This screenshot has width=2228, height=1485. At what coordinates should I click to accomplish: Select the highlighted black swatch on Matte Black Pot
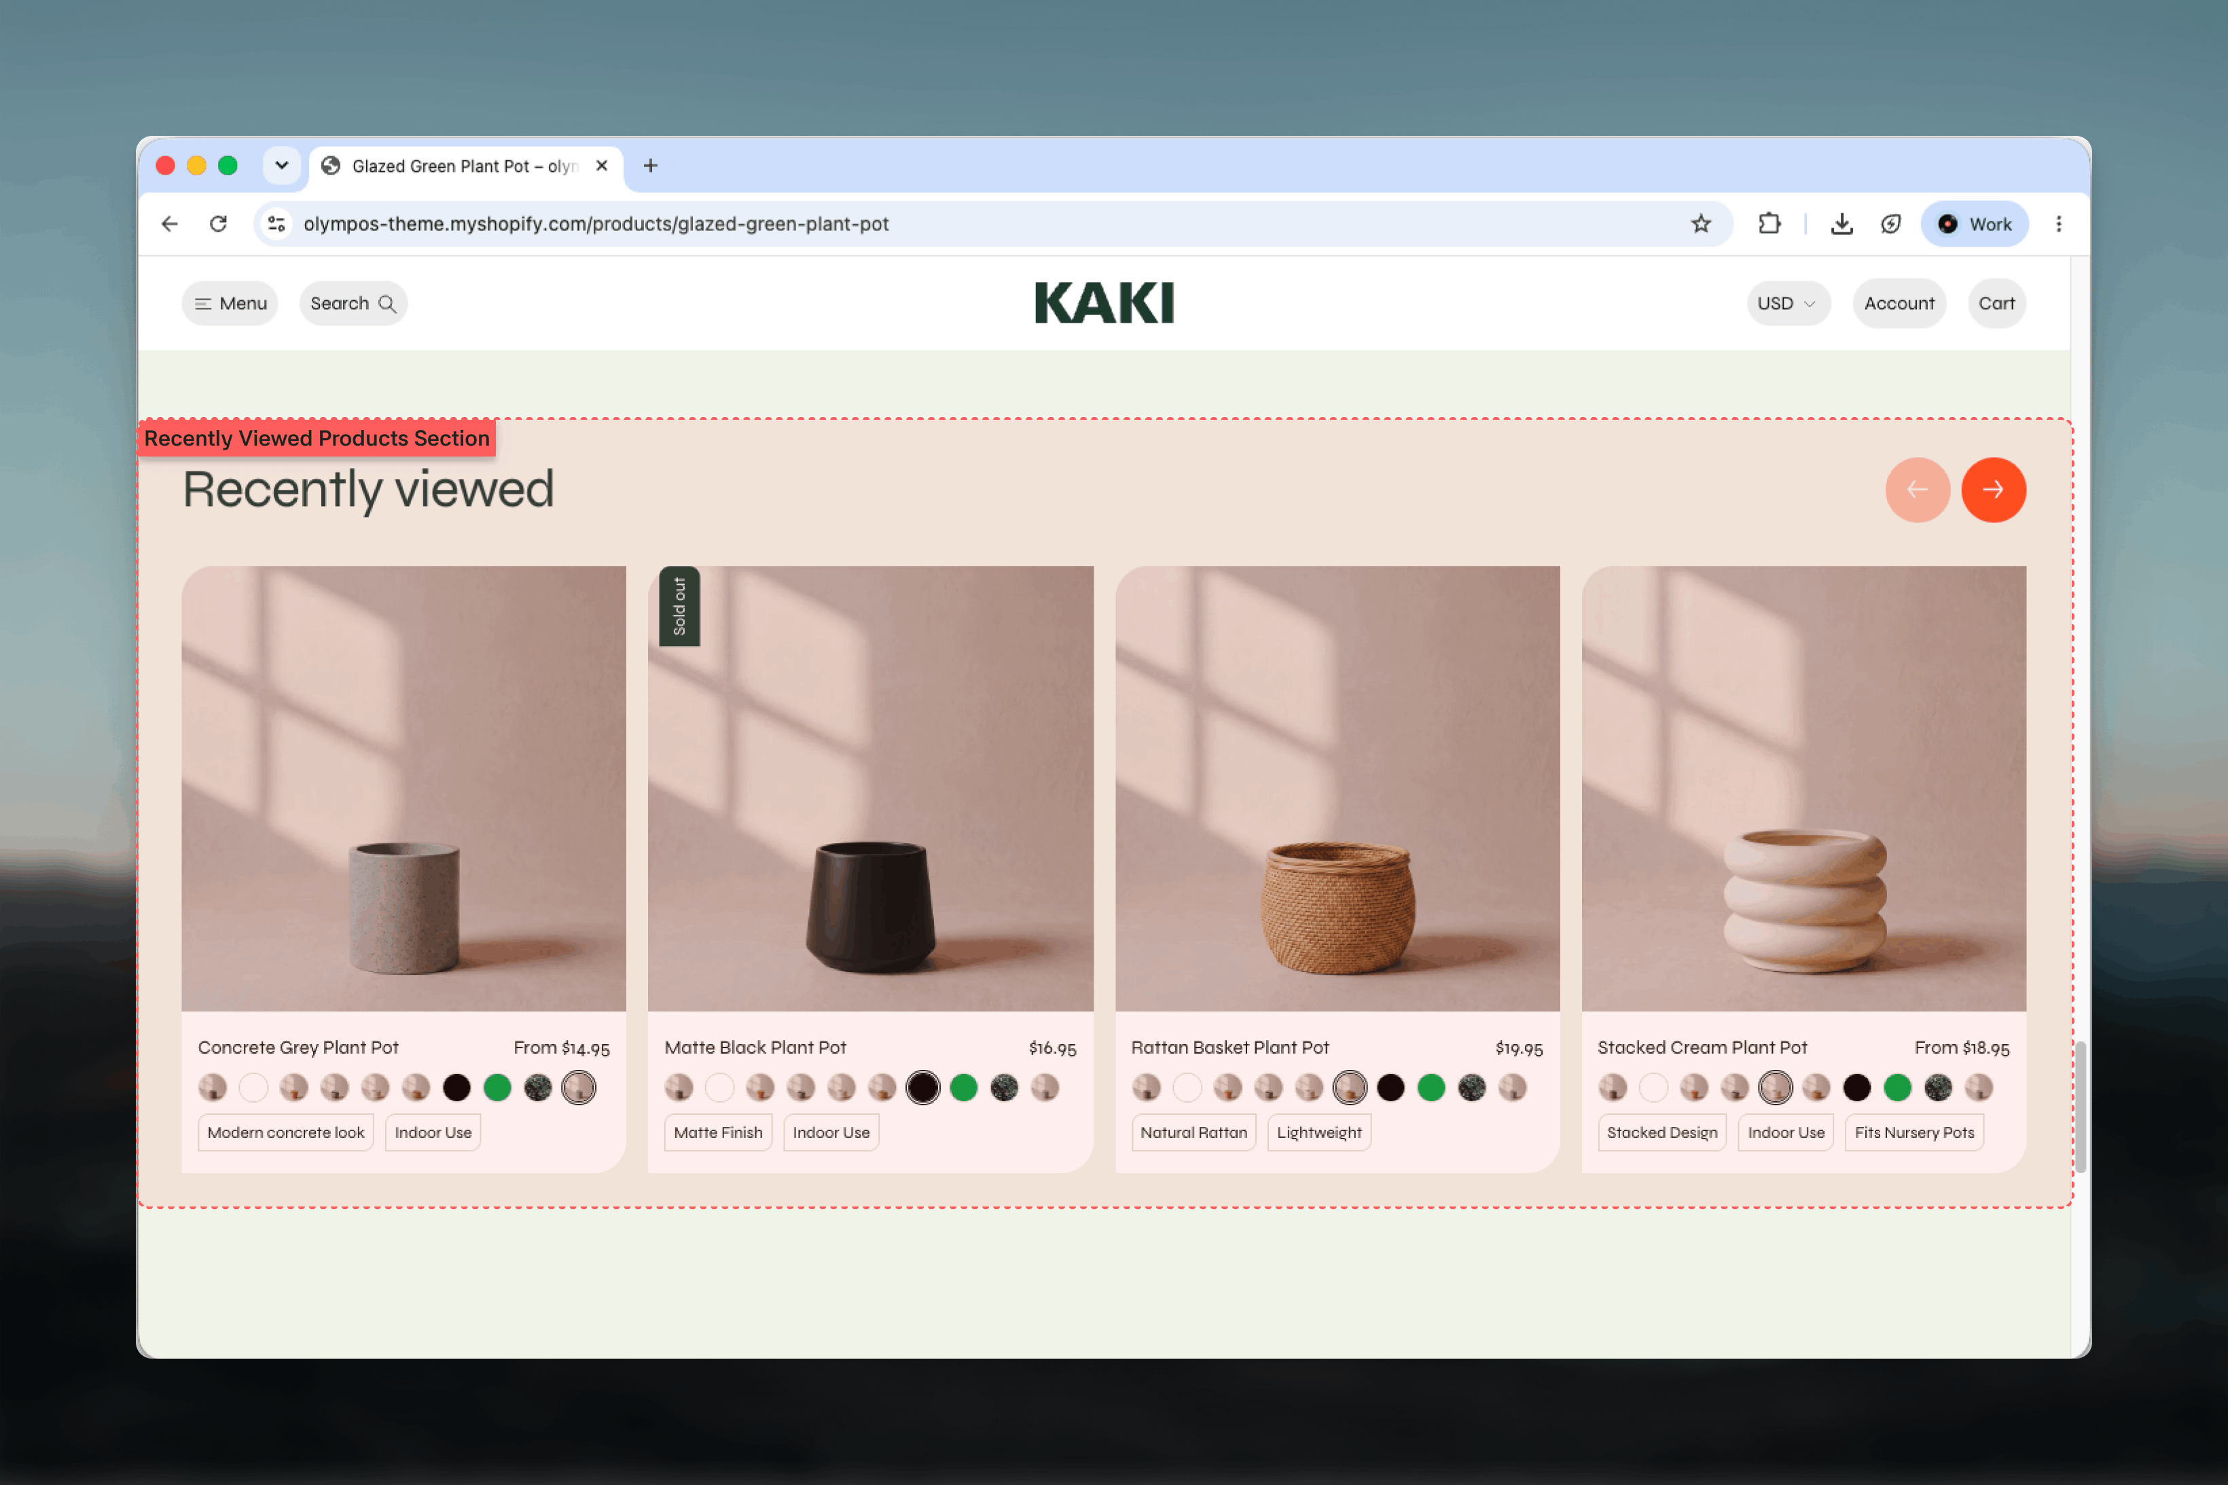point(923,1087)
